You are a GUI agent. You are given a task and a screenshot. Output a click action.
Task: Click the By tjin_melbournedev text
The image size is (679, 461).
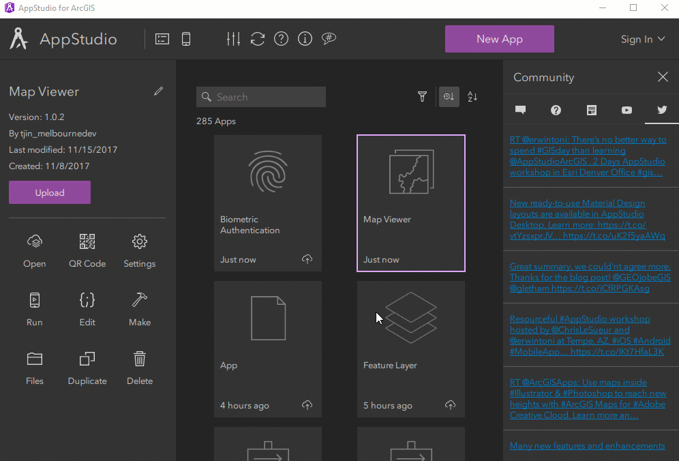click(52, 134)
